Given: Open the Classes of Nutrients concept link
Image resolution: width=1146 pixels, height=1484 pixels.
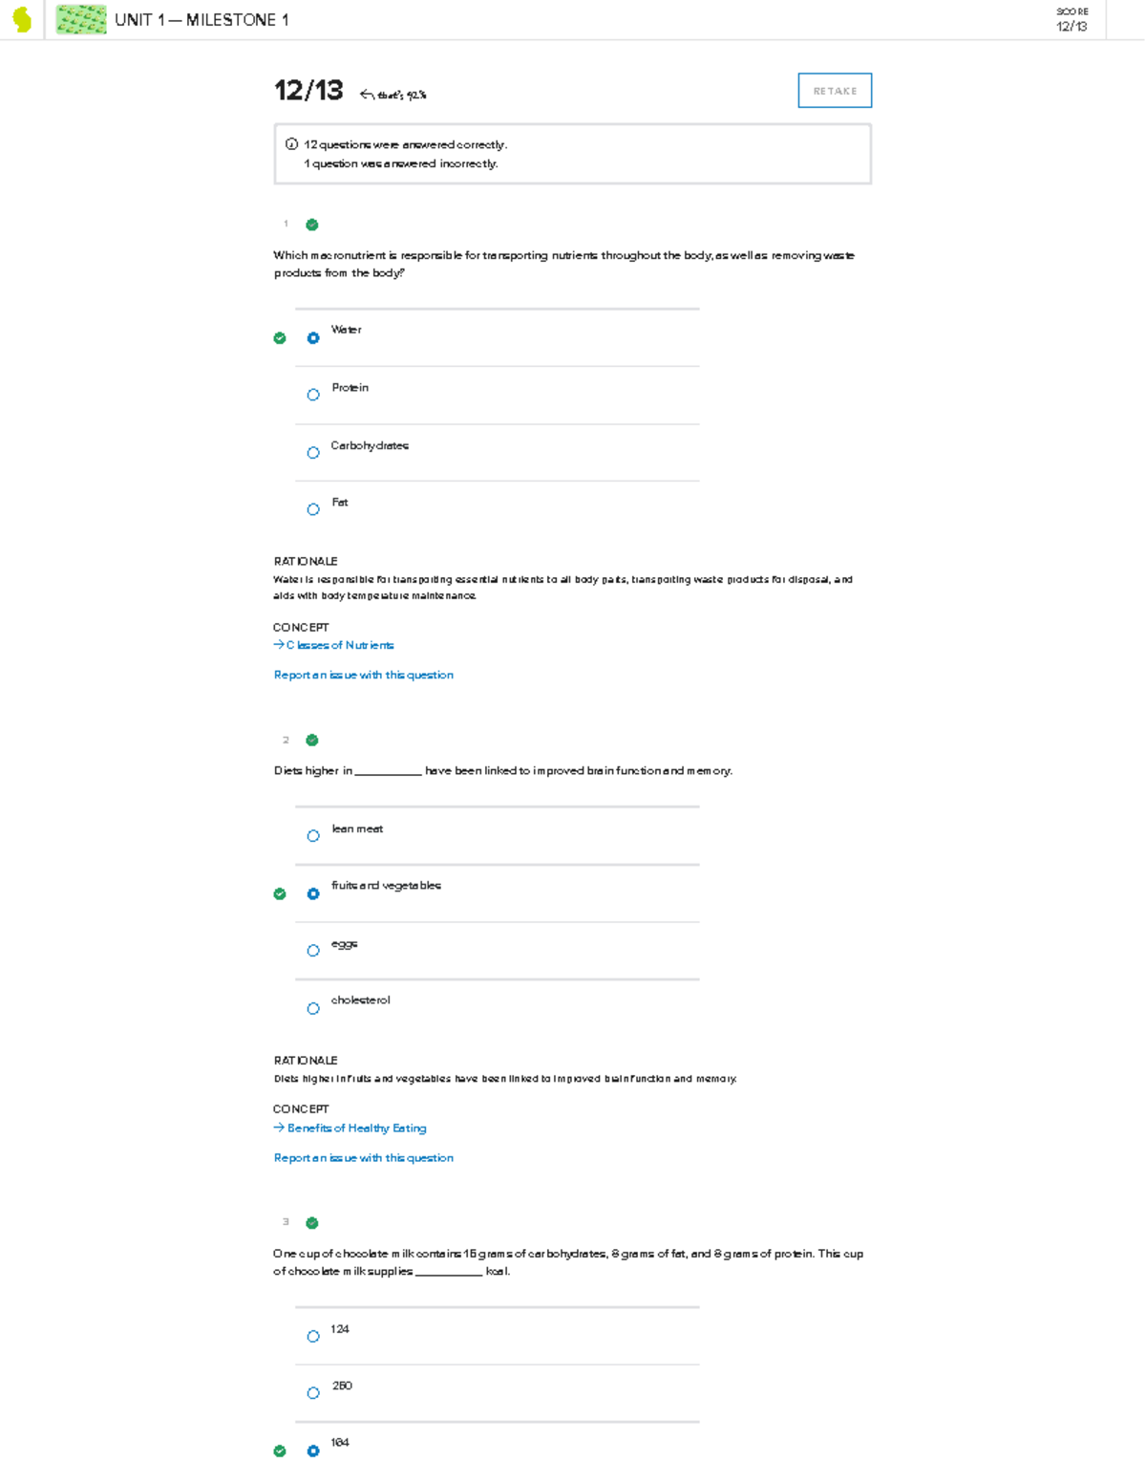Looking at the screenshot, I should [339, 645].
